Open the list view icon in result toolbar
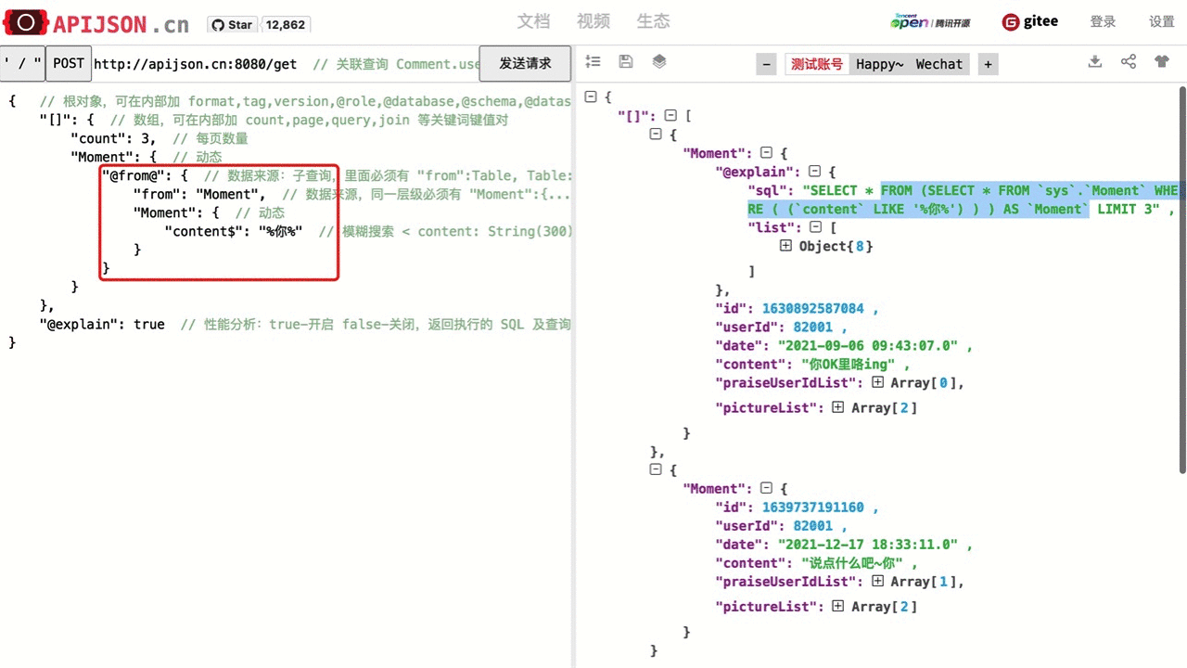The width and height of the screenshot is (1187, 668). [593, 62]
